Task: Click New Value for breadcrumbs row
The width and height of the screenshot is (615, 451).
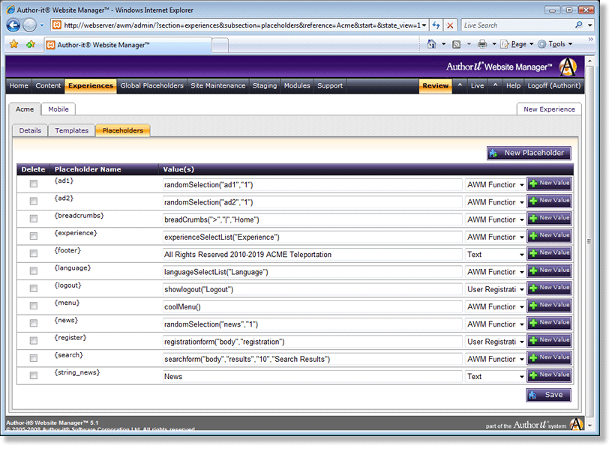Action: 549,218
